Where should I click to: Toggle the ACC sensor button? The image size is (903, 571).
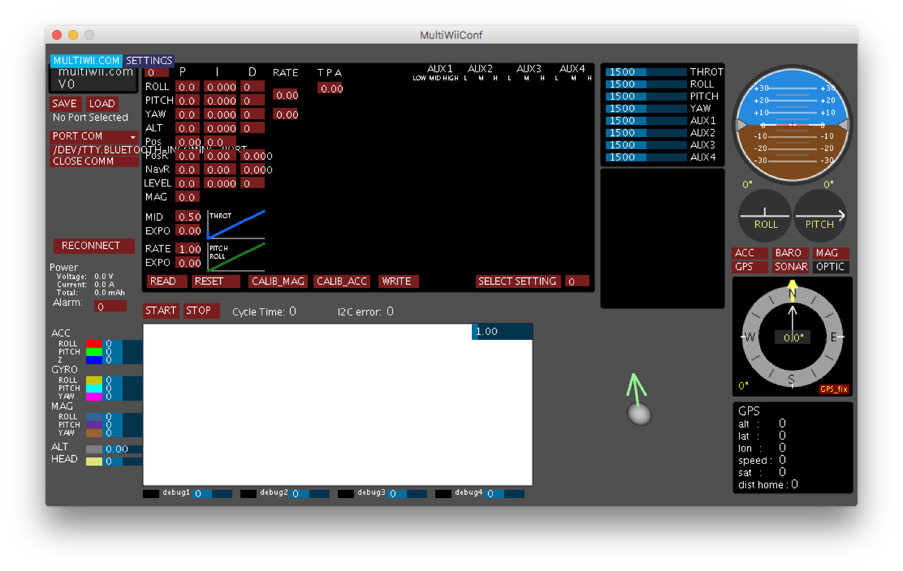(749, 253)
